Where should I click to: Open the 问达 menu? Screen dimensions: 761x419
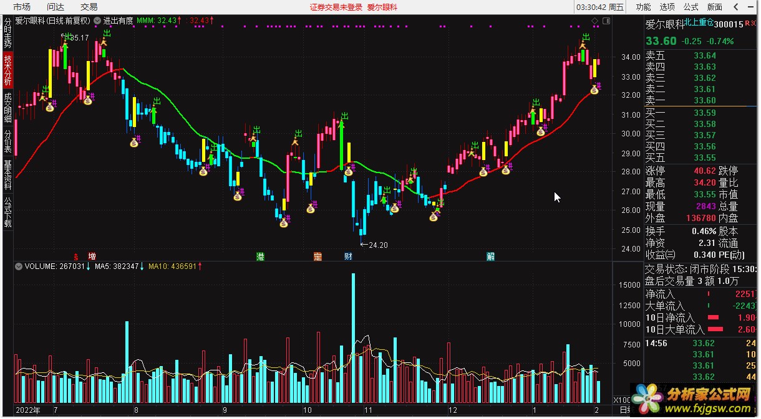tap(56, 7)
